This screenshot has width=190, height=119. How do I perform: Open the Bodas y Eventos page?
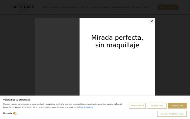click(70, 7)
